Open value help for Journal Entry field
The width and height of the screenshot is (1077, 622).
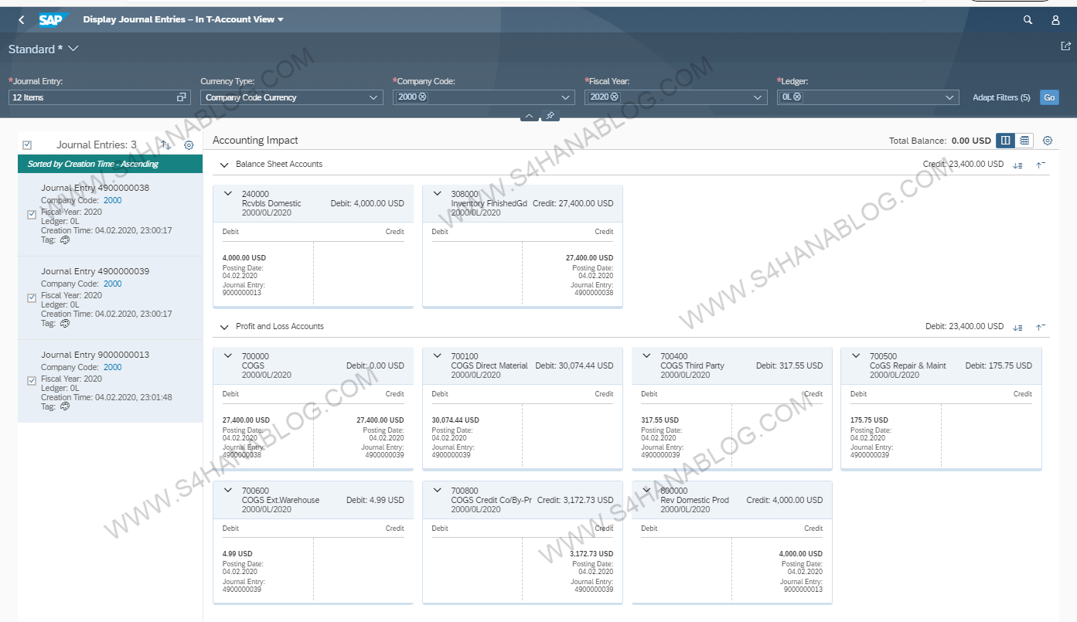pos(182,97)
